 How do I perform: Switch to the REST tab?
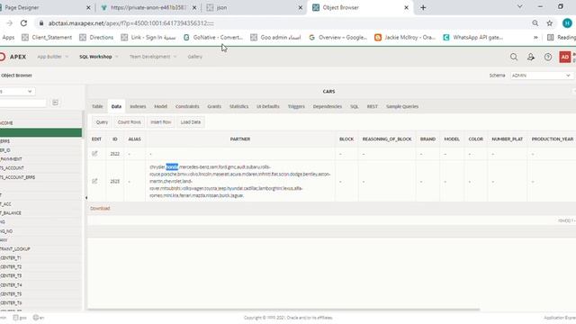(372, 106)
